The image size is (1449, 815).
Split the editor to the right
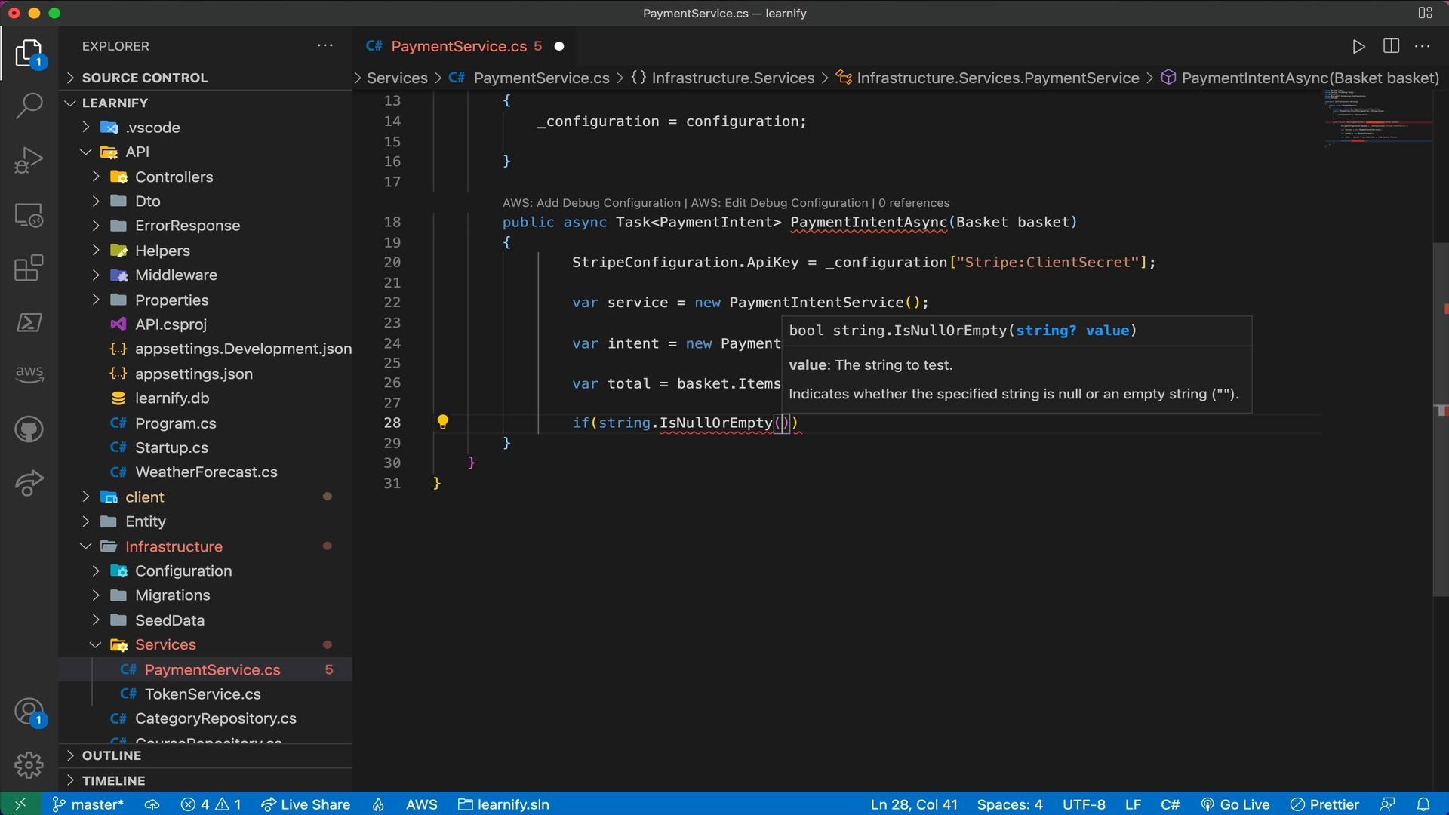pos(1391,47)
